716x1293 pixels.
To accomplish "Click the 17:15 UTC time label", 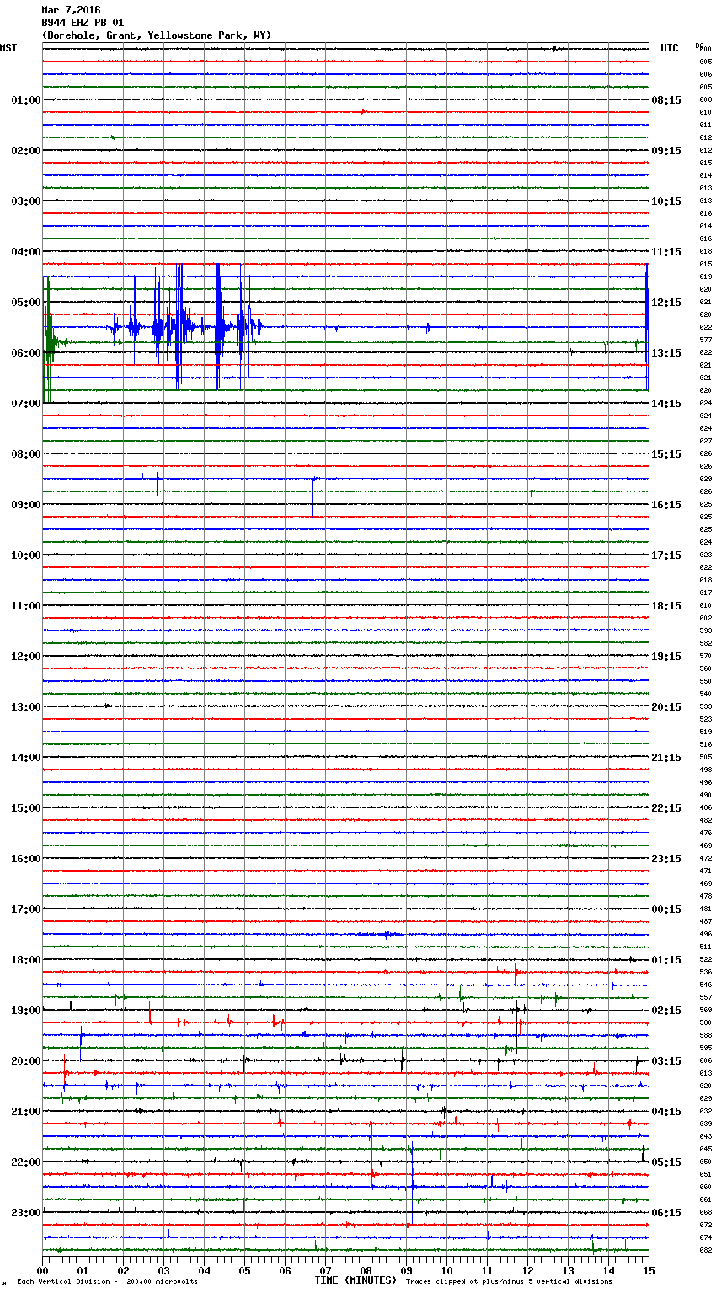I will (666, 555).
